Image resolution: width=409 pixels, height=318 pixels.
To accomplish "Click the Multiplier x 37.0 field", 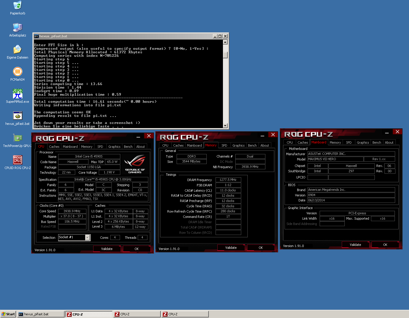I will coord(72,216).
